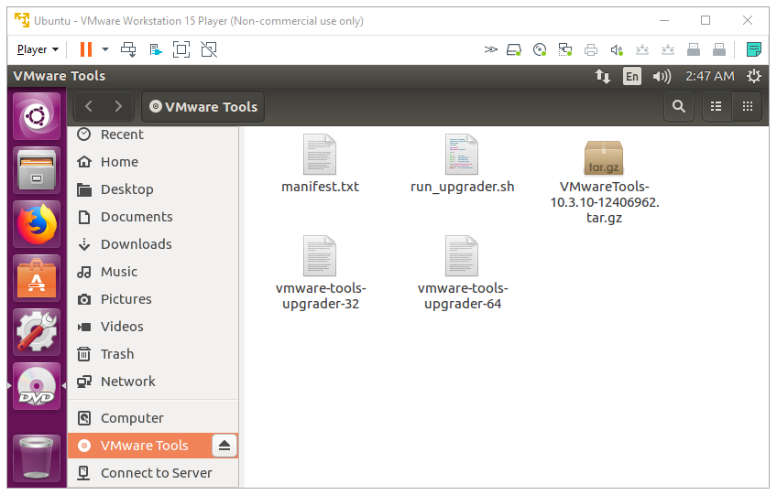Open Music in the sidebar
This screenshot has width=777, height=495.
[153, 272]
